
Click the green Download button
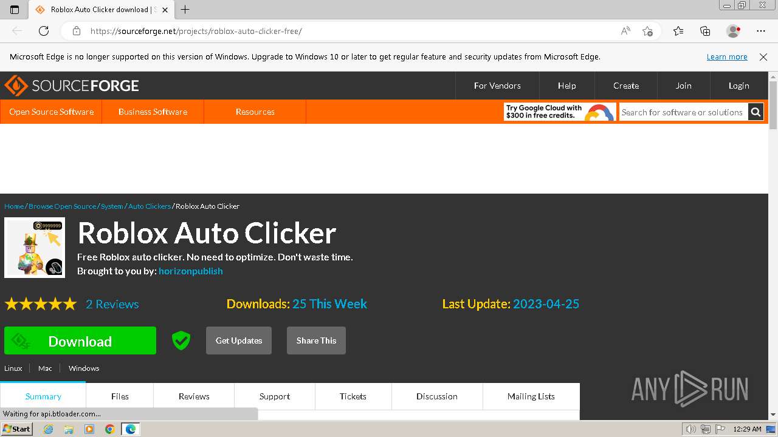click(x=80, y=340)
